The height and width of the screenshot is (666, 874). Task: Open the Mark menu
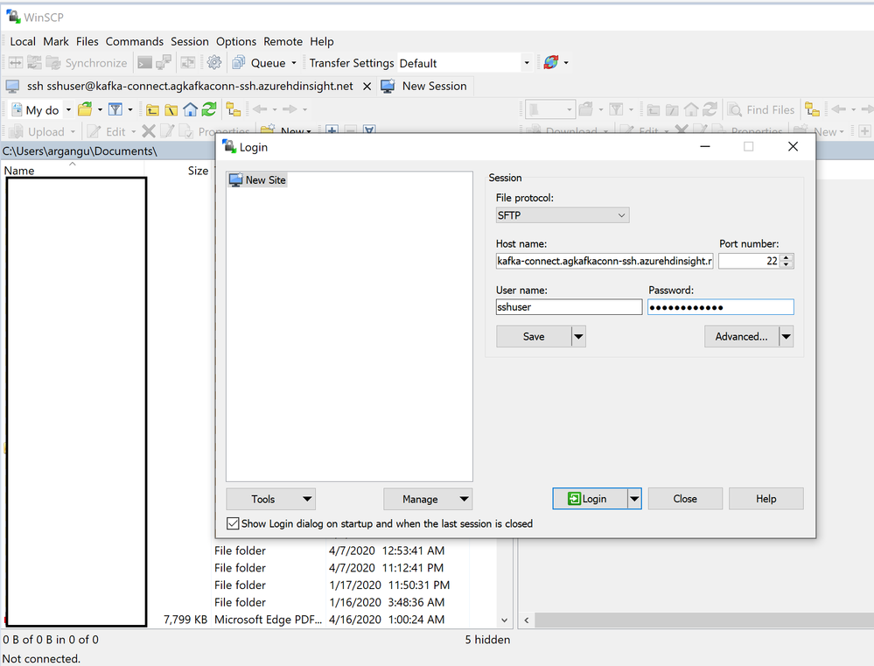coord(56,41)
